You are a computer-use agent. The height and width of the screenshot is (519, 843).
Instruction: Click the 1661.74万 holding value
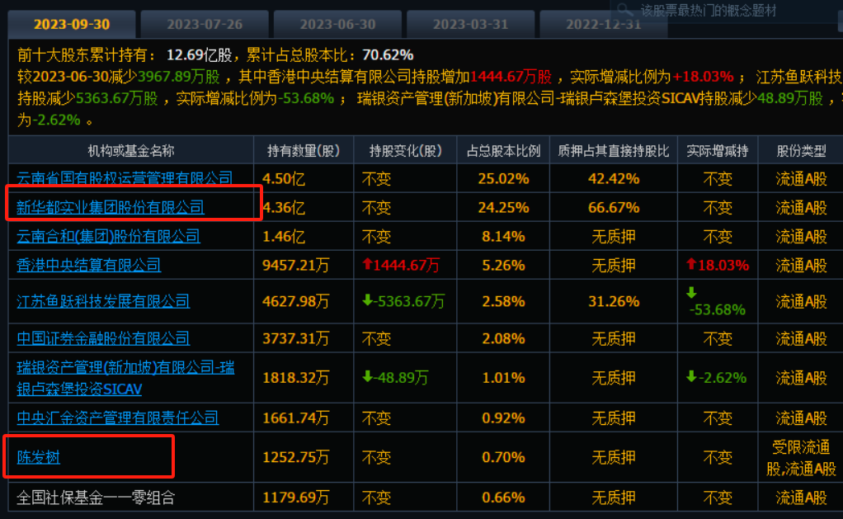point(295,418)
